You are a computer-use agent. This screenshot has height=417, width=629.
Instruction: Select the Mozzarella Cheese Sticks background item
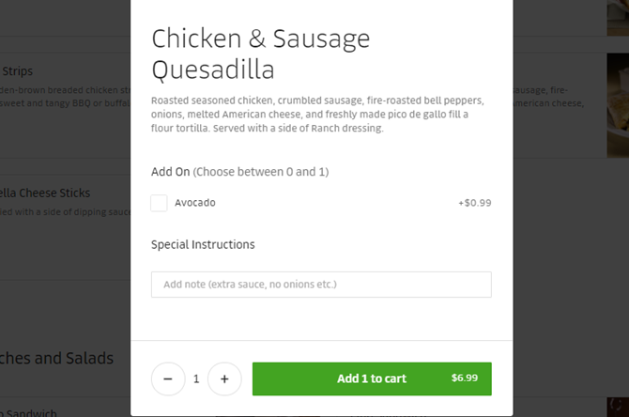[45, 193]
